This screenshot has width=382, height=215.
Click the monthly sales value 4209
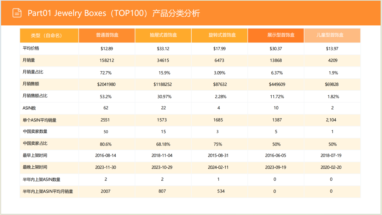(333, 60)
